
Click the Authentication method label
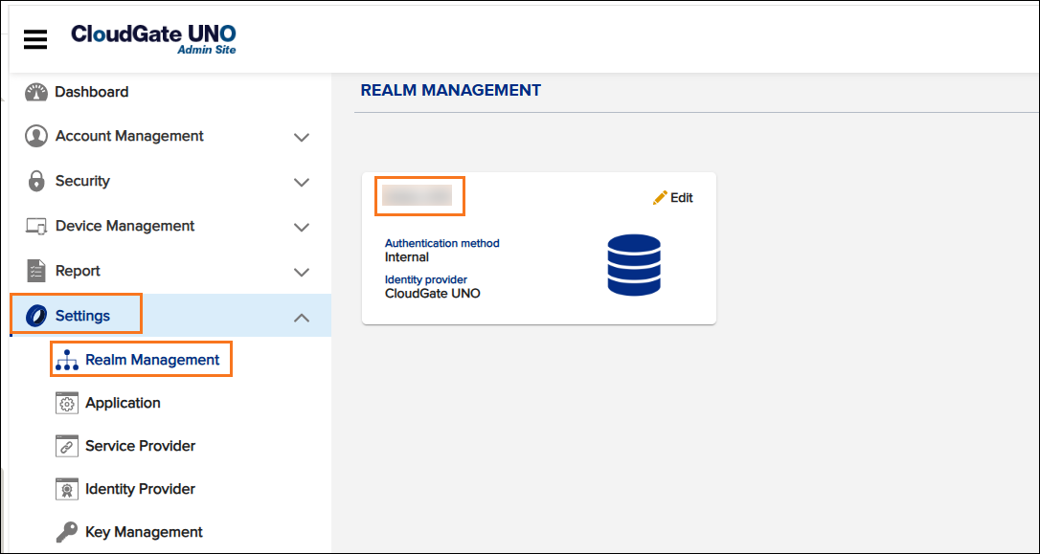tap(442, 243)
